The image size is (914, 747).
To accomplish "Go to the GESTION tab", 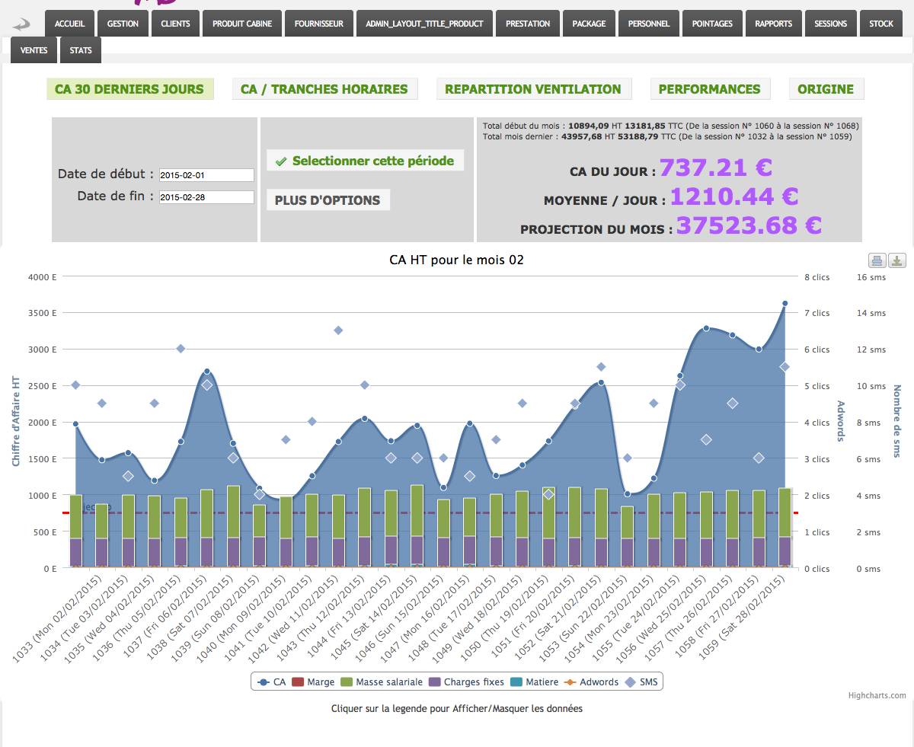I will click(x=123, y=24).
